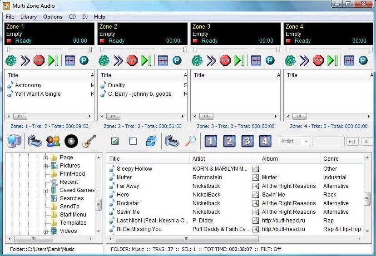Stop playback in Zone 4
The width and height of the screenshot is (376, 256).
pyautogui.click(x=318, y=60)
